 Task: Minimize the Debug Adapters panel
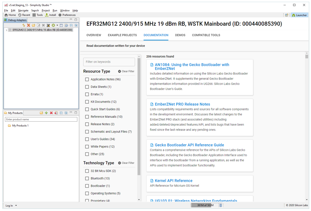pyautogui.click(x=71, y=20)
